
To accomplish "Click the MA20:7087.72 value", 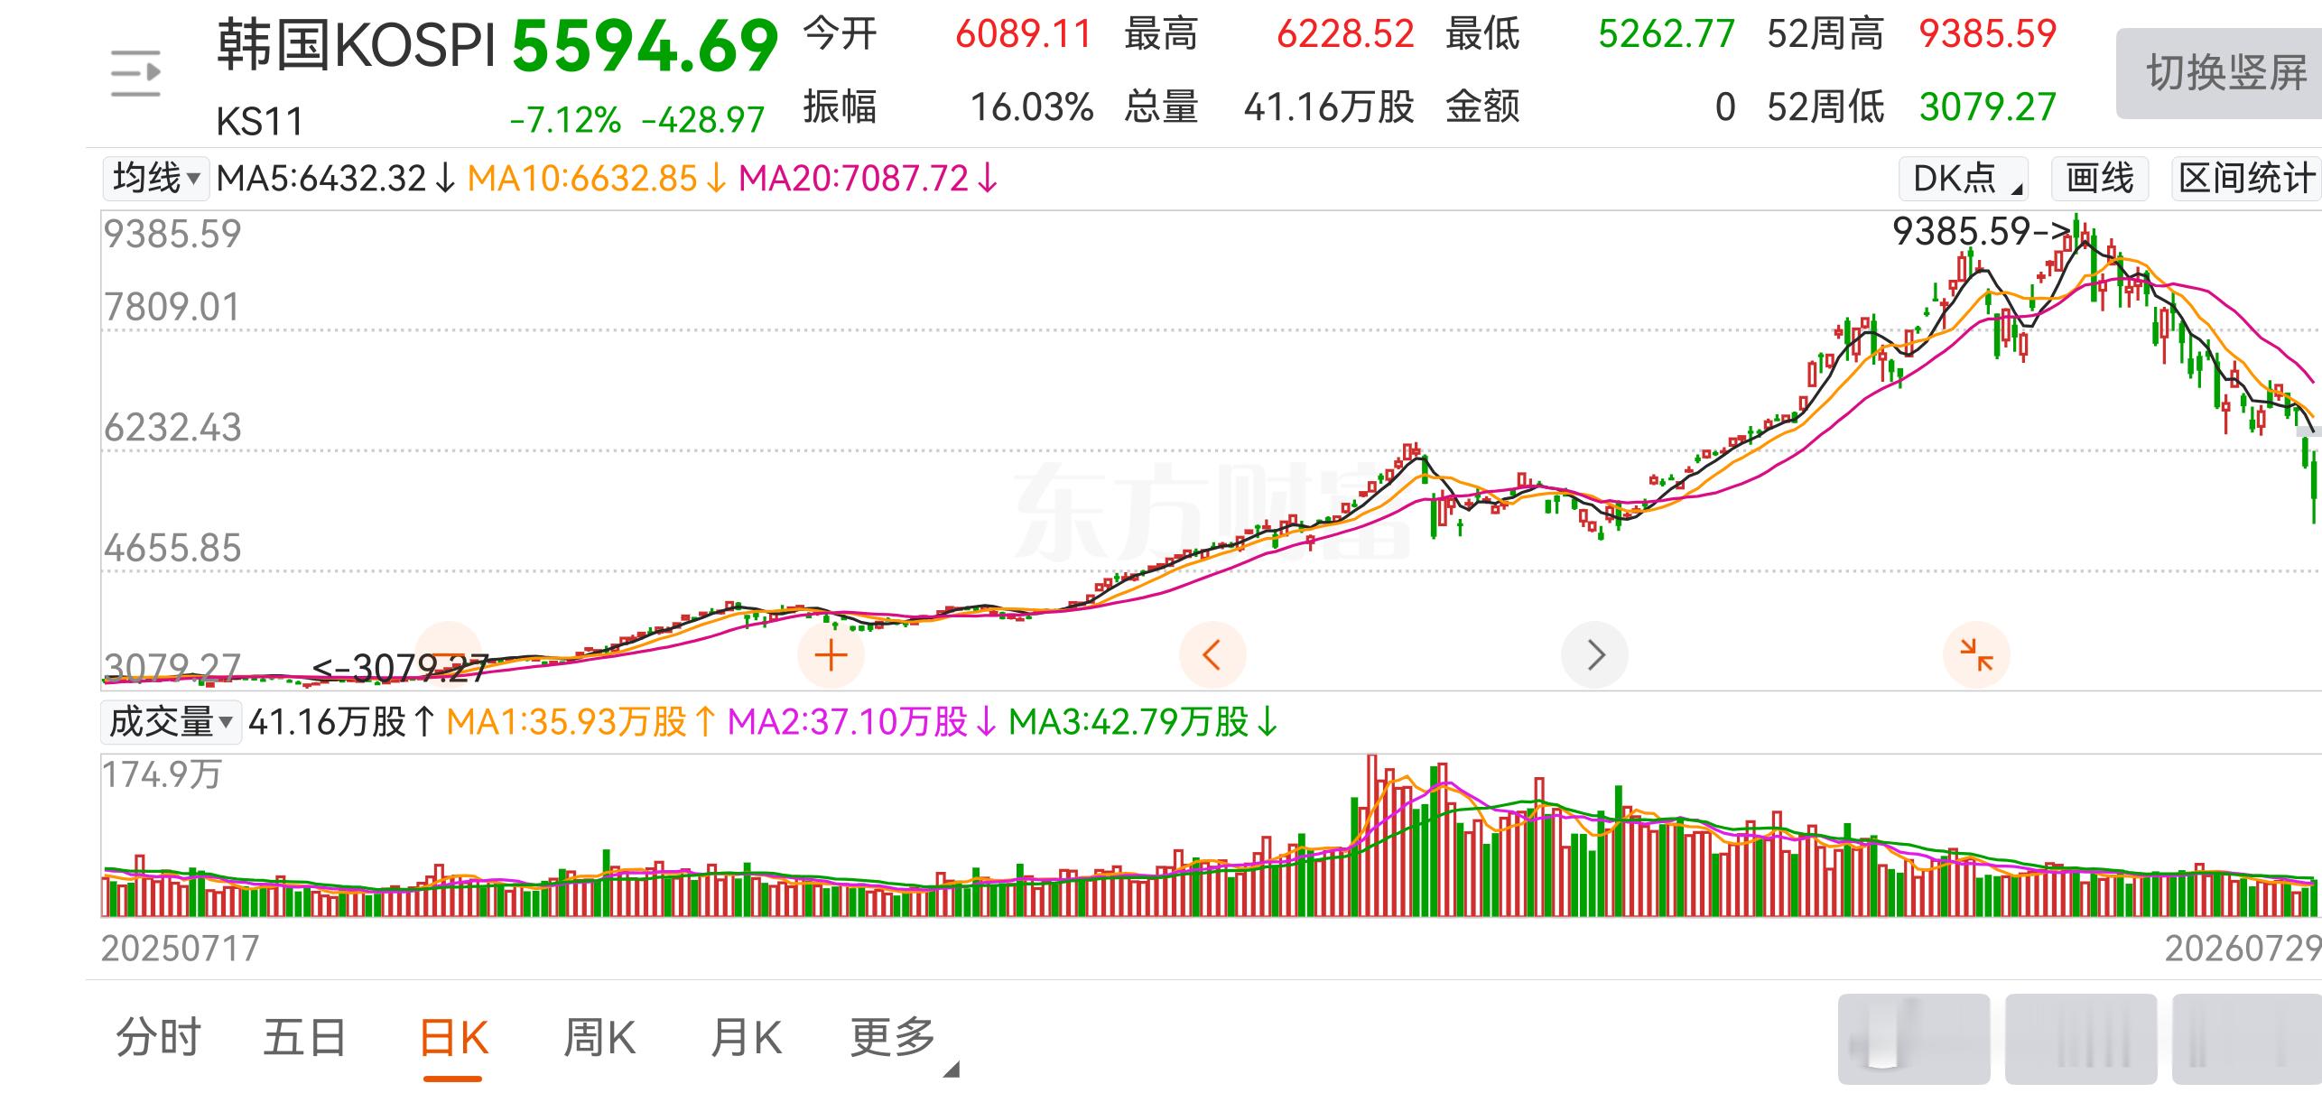I will tap(868, 178).
